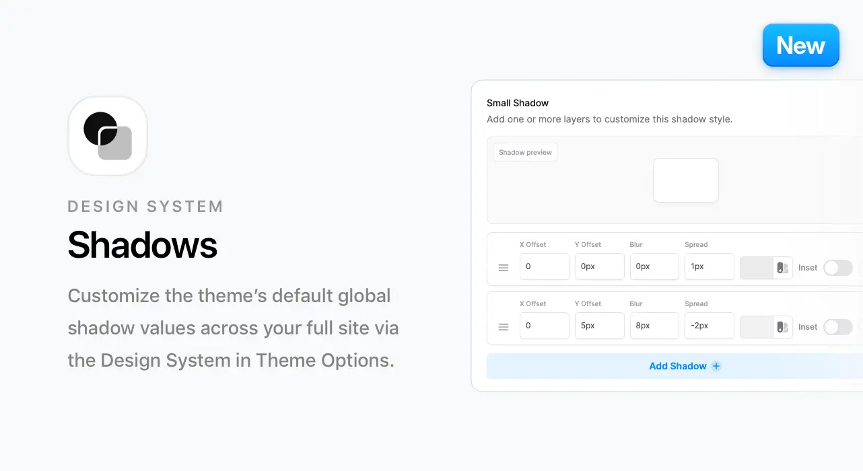The height and width of the screenshot is (471, 863).
Task: Grab the first shadow layer's reorder handle
Action: pos(504,268)
